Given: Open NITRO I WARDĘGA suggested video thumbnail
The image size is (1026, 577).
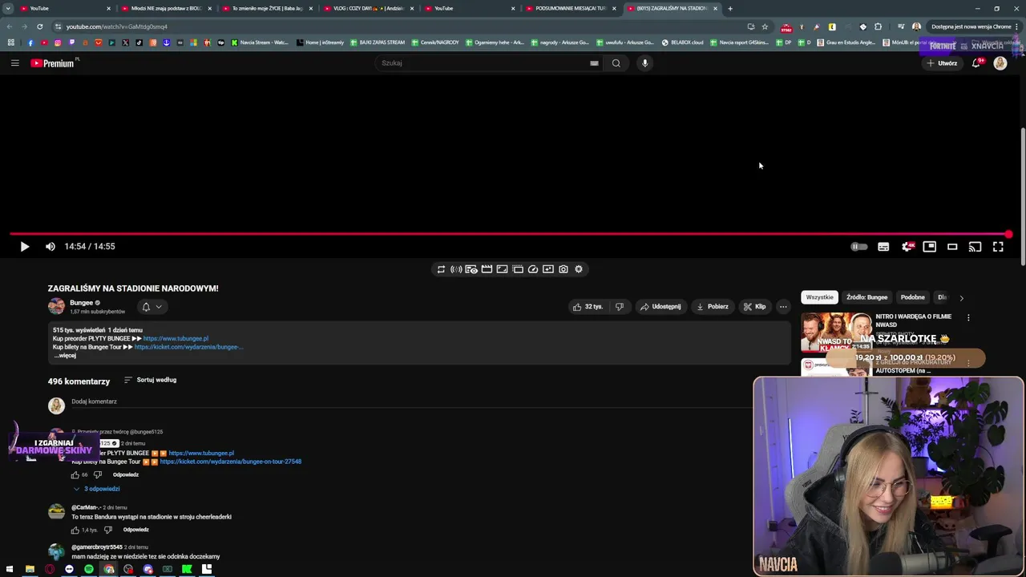Looking at the screenshot, I should (x=837, y=333).
